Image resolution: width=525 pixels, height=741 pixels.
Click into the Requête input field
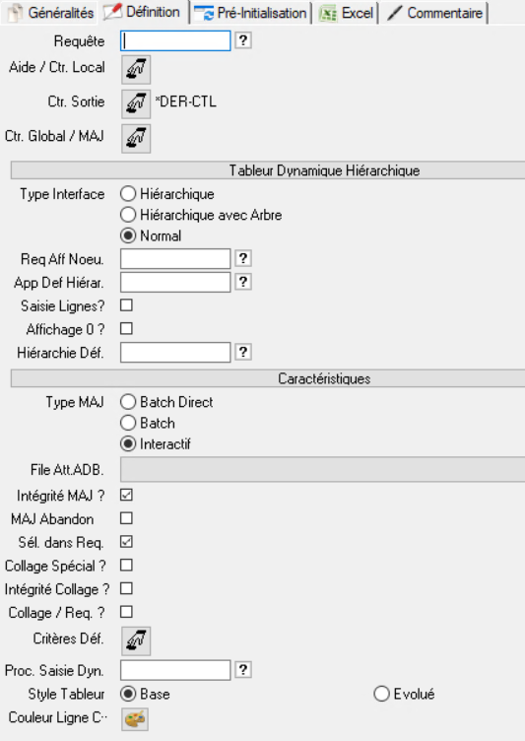point(175,40)
